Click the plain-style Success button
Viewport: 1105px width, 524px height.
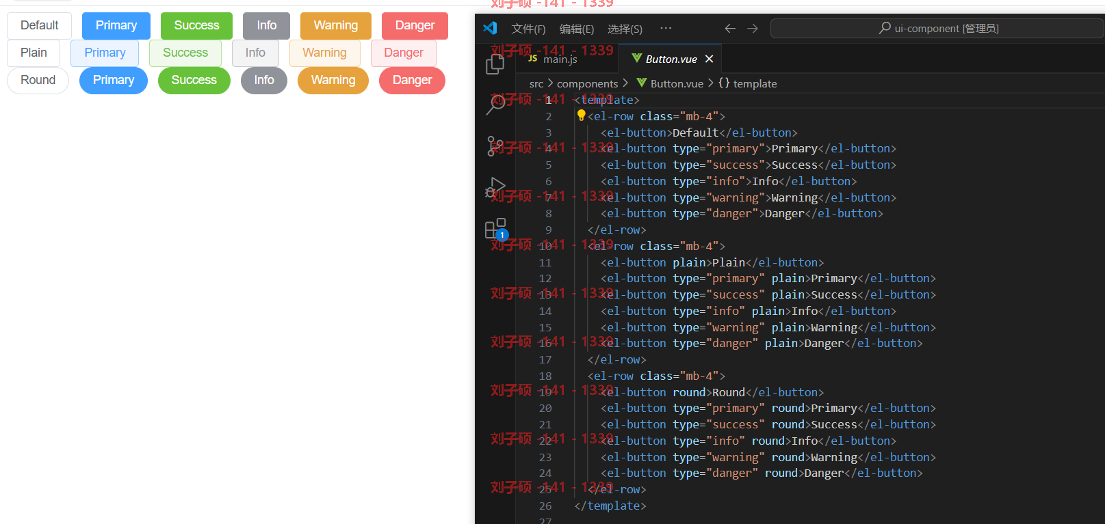(185, 53)
